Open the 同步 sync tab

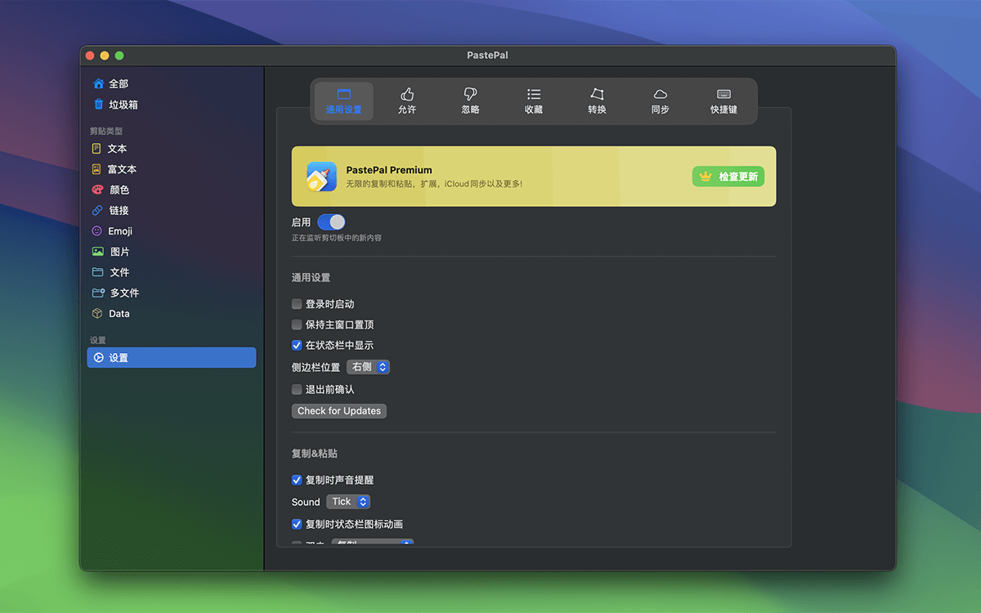click(x=661, y=101)
